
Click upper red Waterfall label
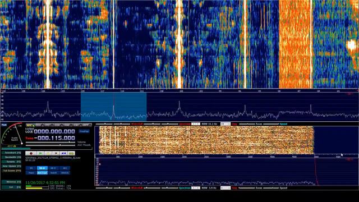pos(137,124)
